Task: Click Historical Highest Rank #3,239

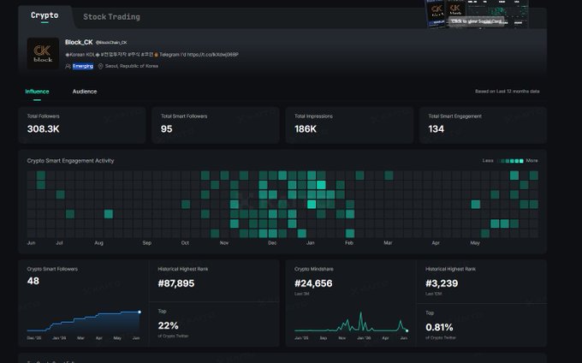Action: pyautogui.click(x=442, y=283)
